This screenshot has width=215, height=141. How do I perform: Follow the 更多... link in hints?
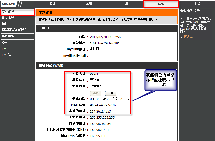point(188,37)
